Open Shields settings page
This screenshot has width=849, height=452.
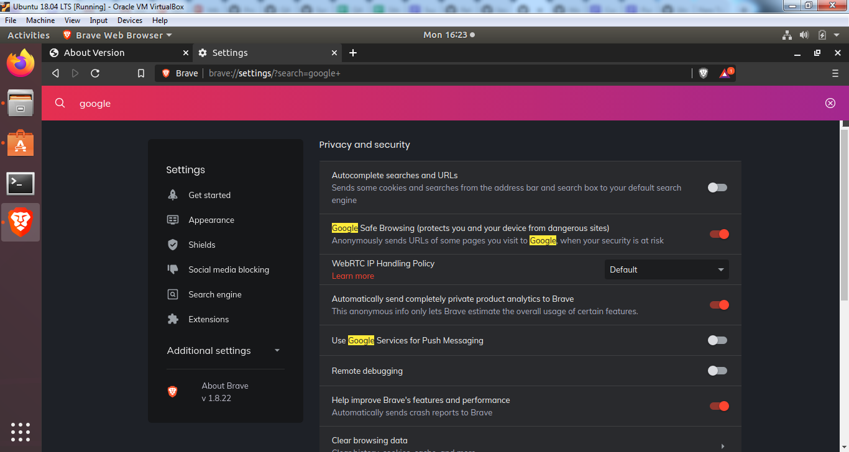point(202,245)
